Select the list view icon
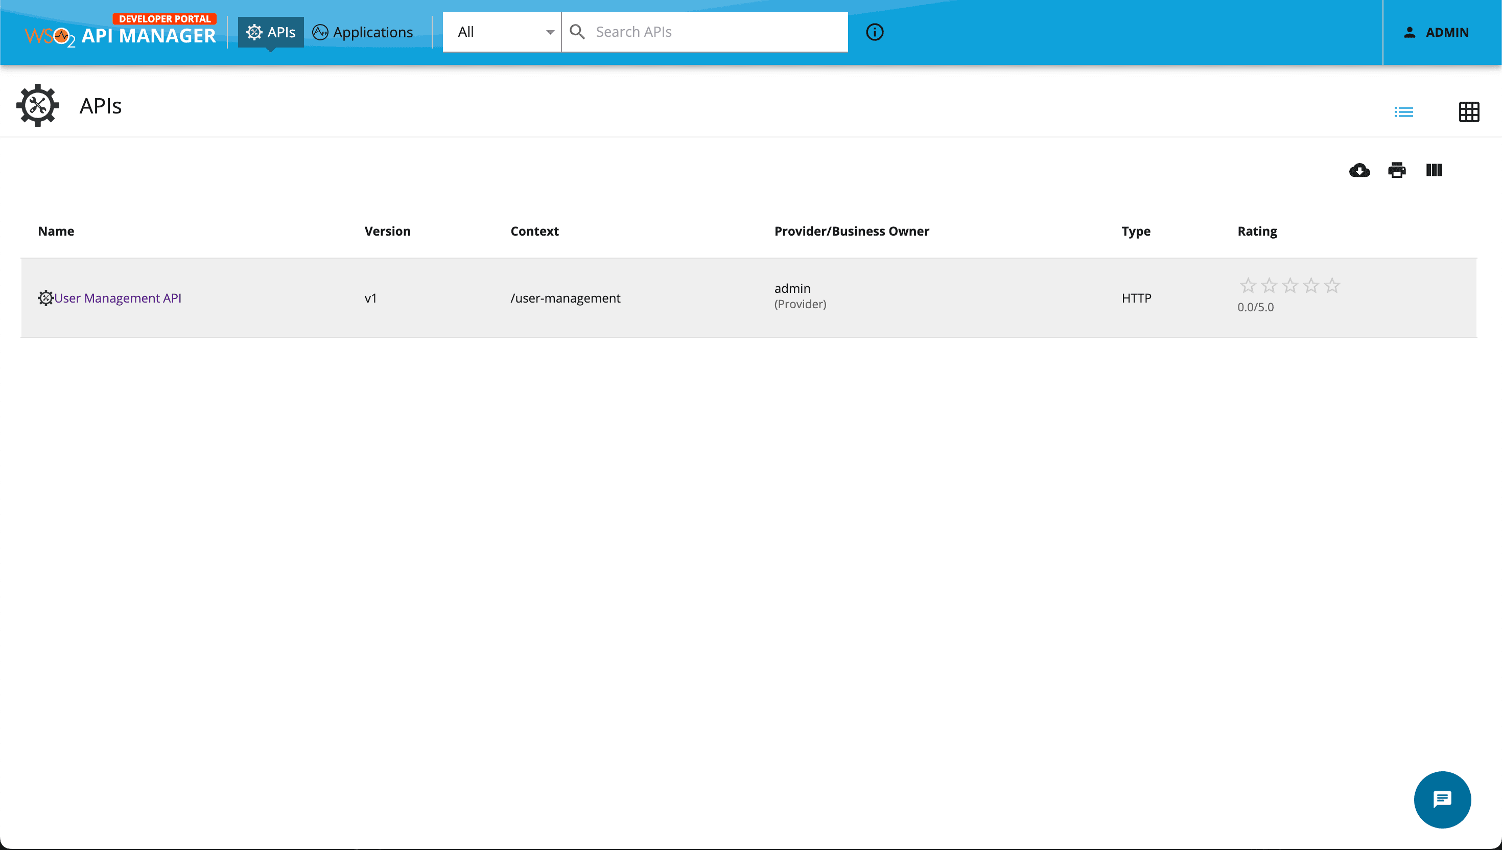The width and height of the screenshot is (1502, 850). [x=1404, y=111]
